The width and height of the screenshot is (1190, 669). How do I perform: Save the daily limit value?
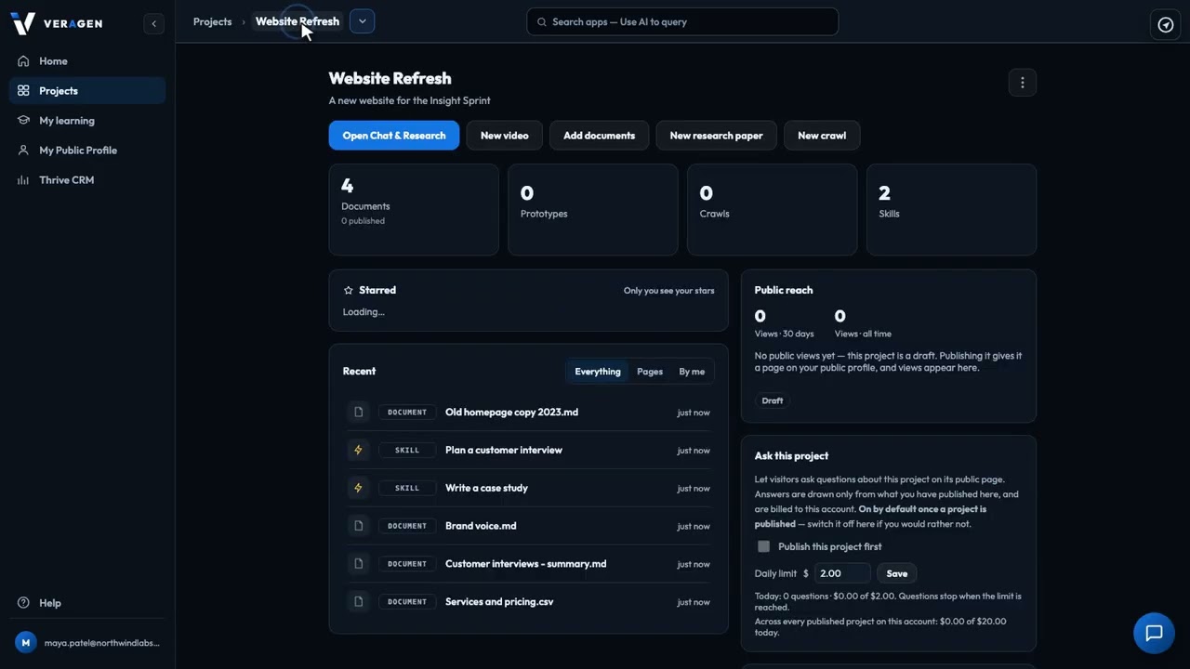896,573
